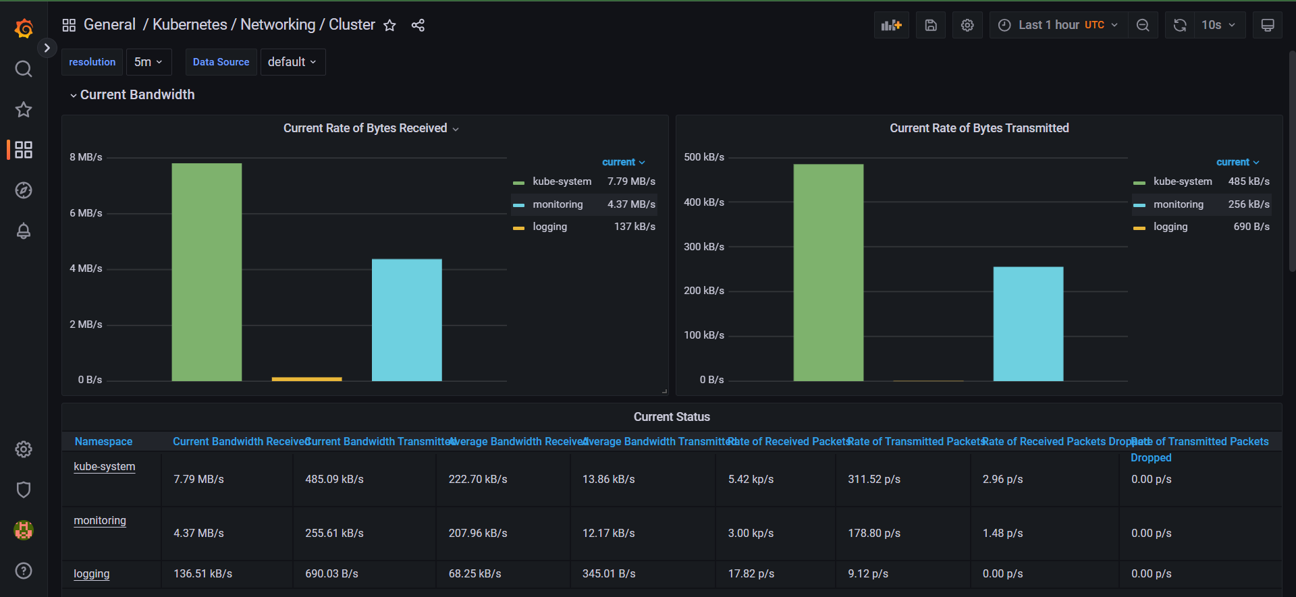Toggle logging series in Bytes Transmitted legend

(1170, 227)
